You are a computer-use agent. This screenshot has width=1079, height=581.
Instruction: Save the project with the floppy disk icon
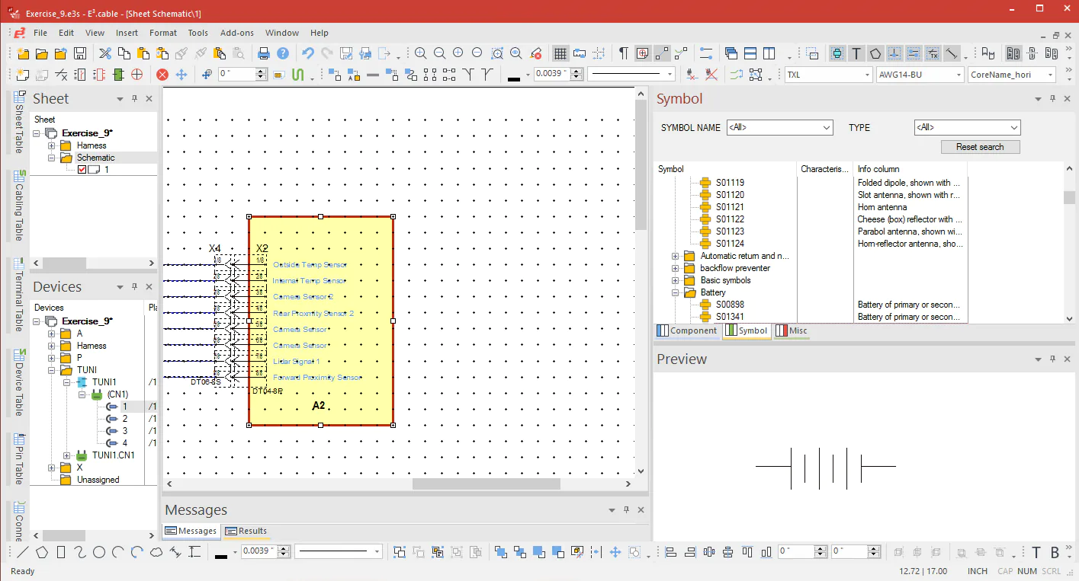pyautogui.click(x=80, y=53)
